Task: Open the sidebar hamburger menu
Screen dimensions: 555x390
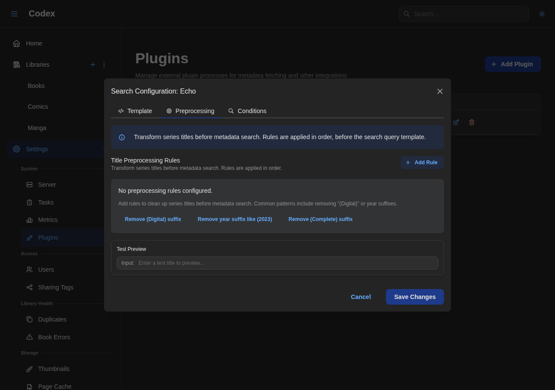Action: pos(14,13)
